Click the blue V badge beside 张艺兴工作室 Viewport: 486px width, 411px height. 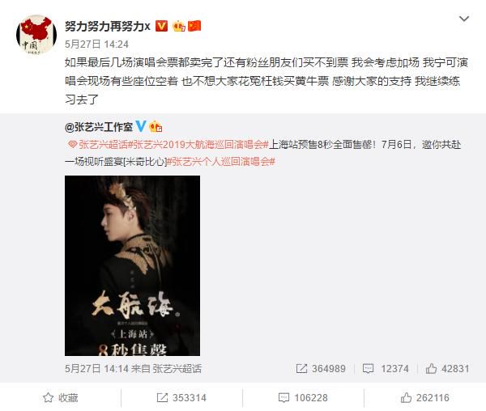(x=141, y=126)
